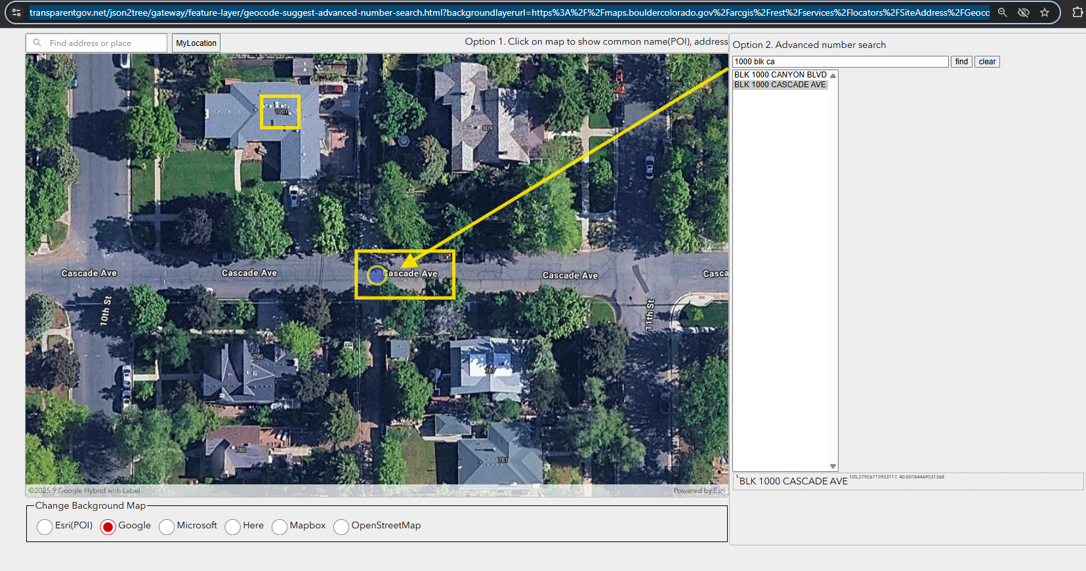Bookmark this page with the star icon
This screenshot has width=1086, height=571.
(1045, 12)
